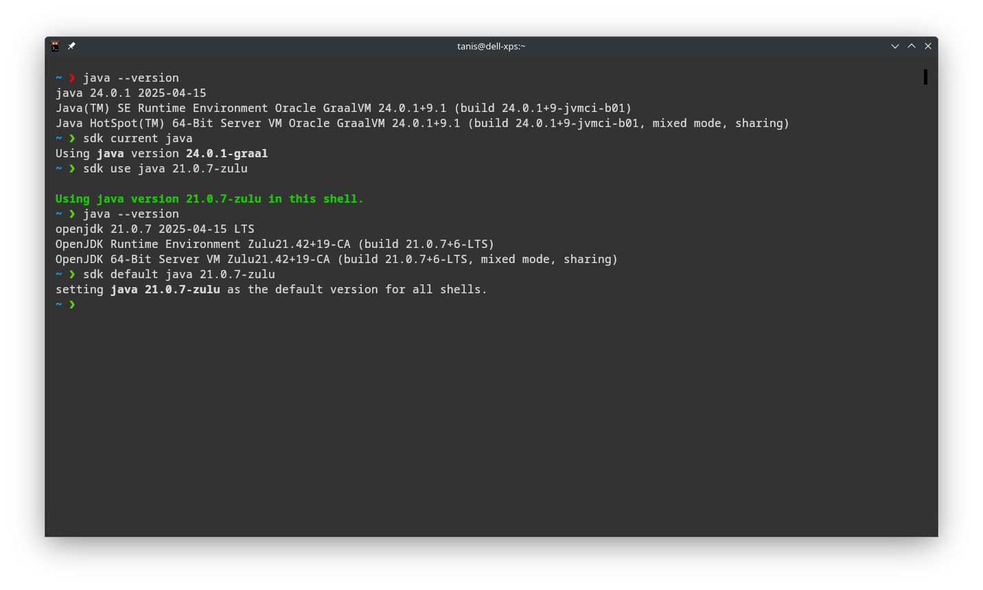Click the empty prompt arrow on last line
The image size is (983, 590).
pyautogui.click(x=72, y=304)
